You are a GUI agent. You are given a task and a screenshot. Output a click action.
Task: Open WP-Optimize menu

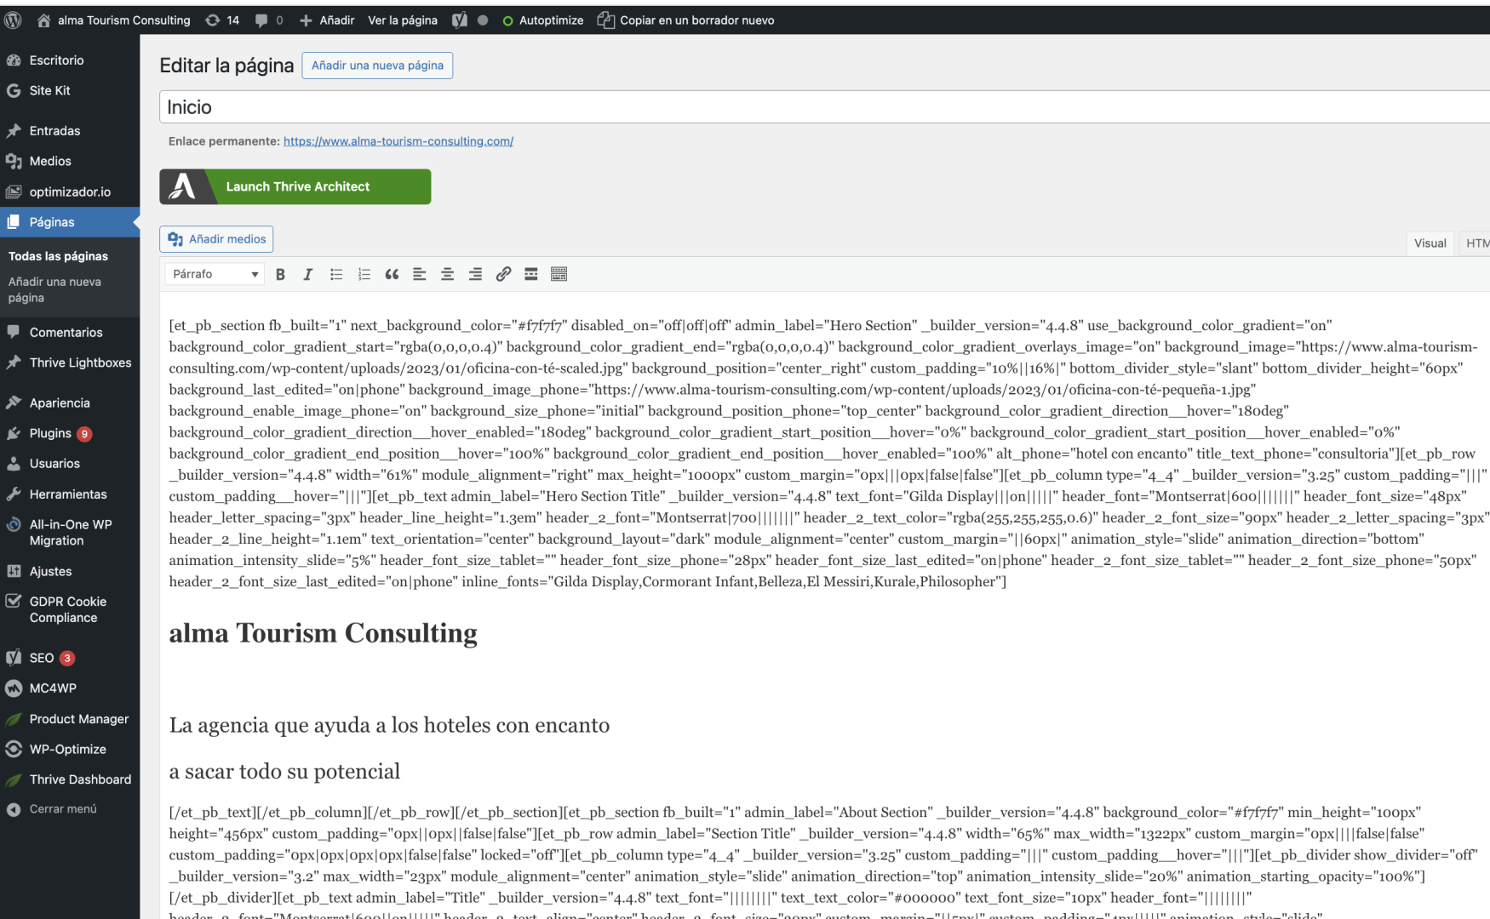tap(70, 750)
